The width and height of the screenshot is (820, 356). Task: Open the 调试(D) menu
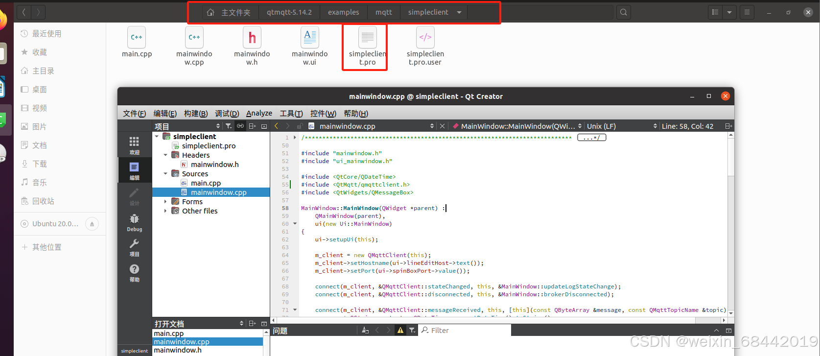(x=227, y=113)
